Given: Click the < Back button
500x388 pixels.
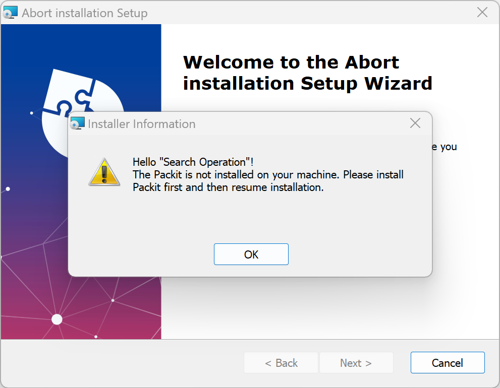Looking at the screenshot, I should coord(281,362).
